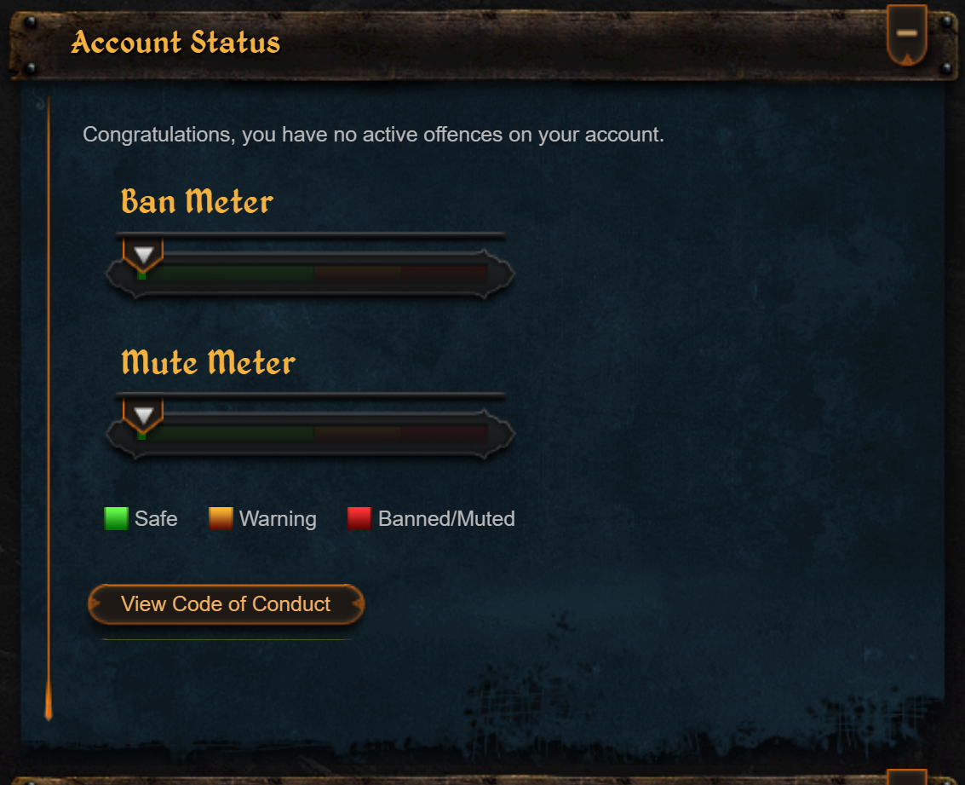
Task: Open the View Code of Conduct button
Action: coord(226,604)
